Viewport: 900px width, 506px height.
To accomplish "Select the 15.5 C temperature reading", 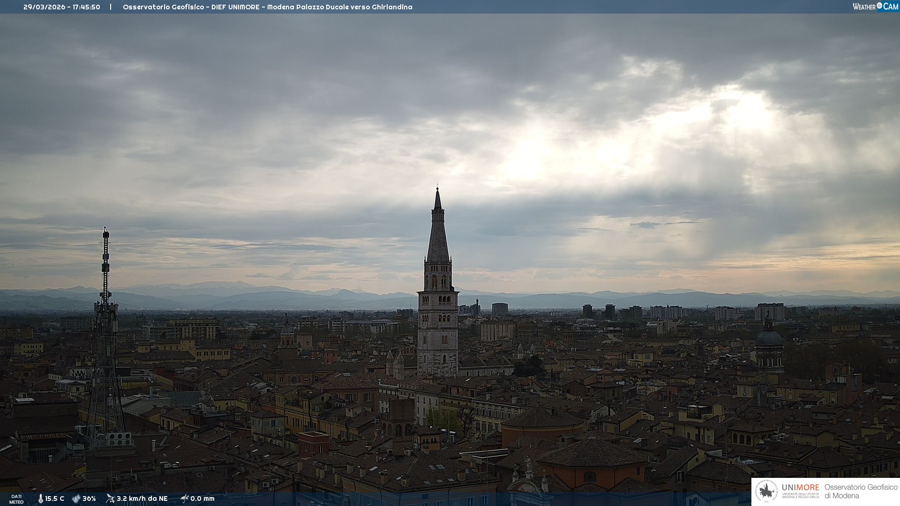I will [x=54, y=499].
